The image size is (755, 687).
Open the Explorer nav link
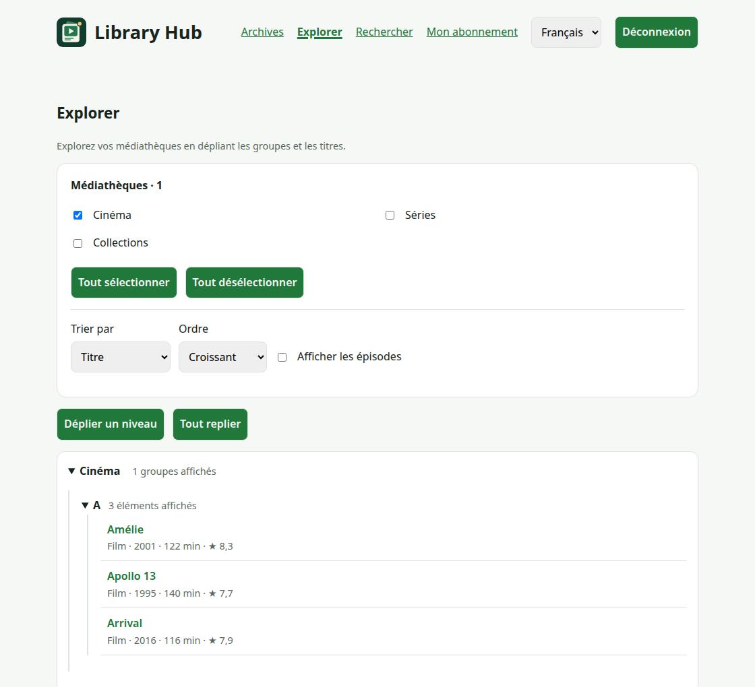coord(320,32)
